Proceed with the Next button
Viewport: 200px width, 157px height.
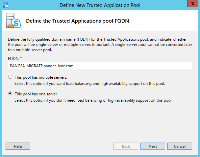pyautogui.click(x=153, y=146)
